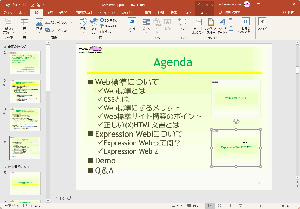300x209 pixels.
Task: Open Customize Quick Access Toolbar arrow
Action: (49, 4)
